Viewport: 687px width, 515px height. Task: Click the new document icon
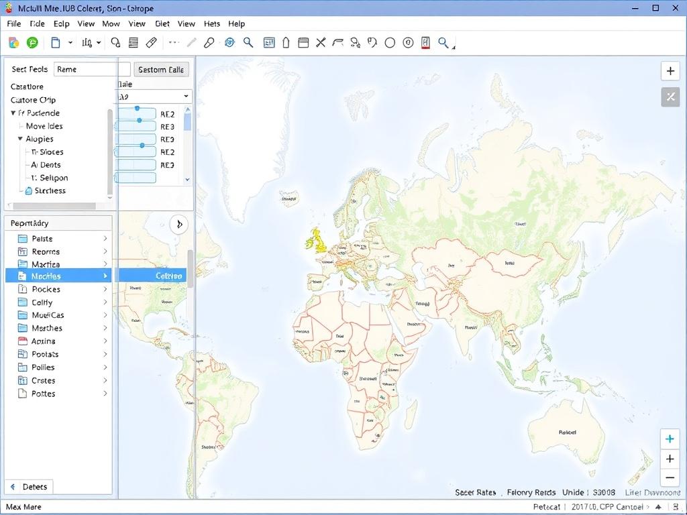click(56, 43)
